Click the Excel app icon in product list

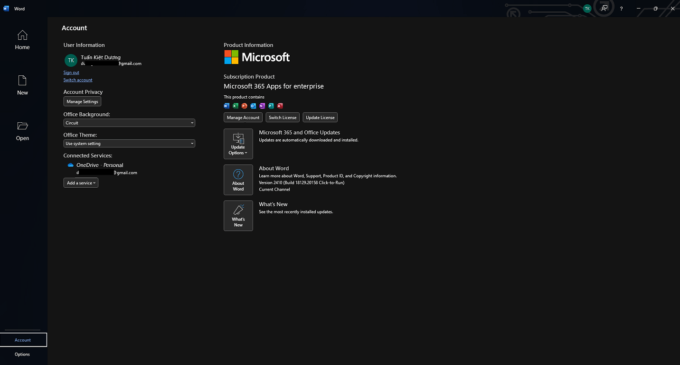pyautogui.click(x=235, y=106)
